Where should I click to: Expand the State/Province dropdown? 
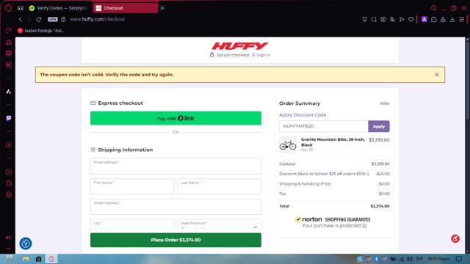pyautogui.click(x=219, y=224)
